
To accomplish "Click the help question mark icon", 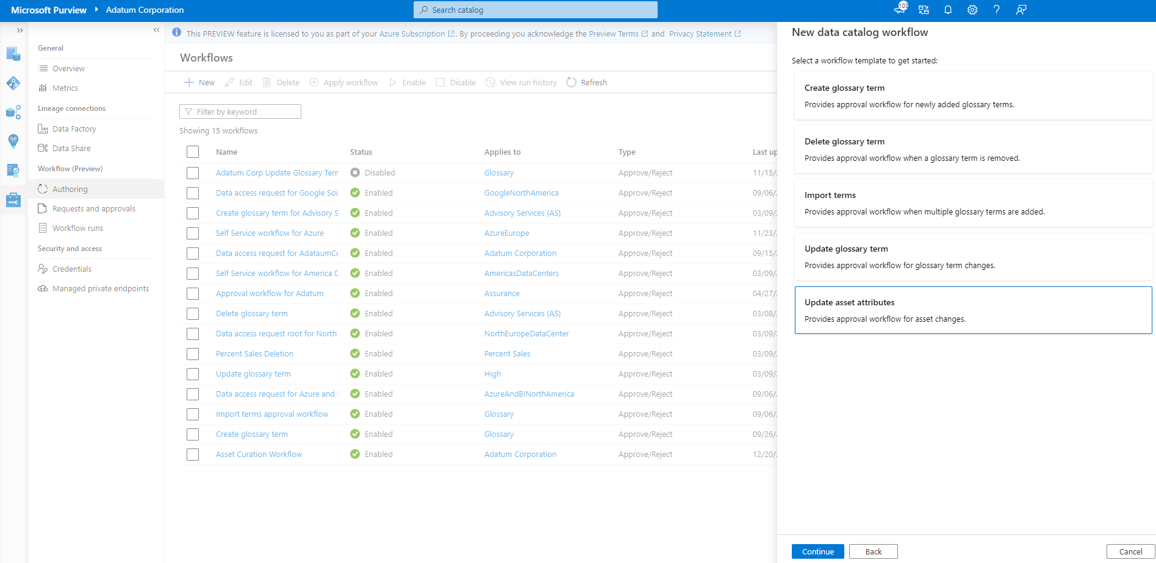I will point(996,10).
